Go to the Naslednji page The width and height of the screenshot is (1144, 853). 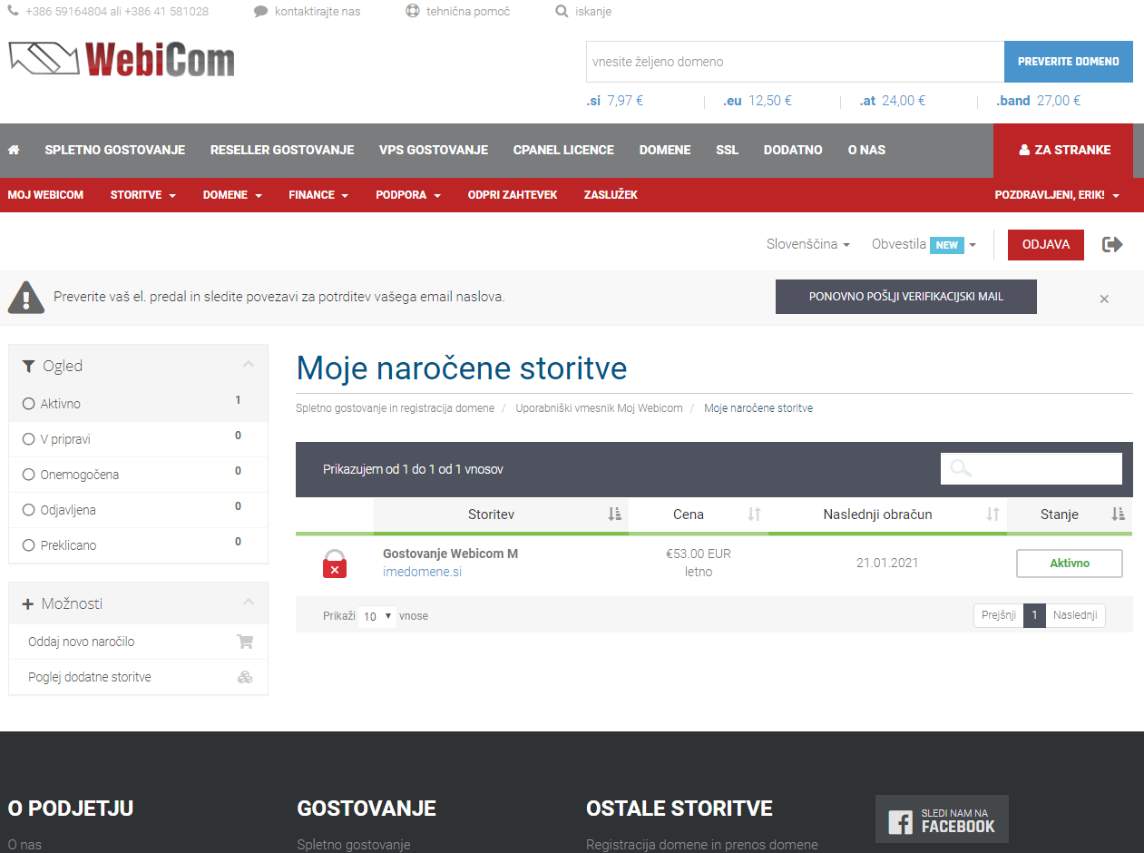tap(1075, 615)
